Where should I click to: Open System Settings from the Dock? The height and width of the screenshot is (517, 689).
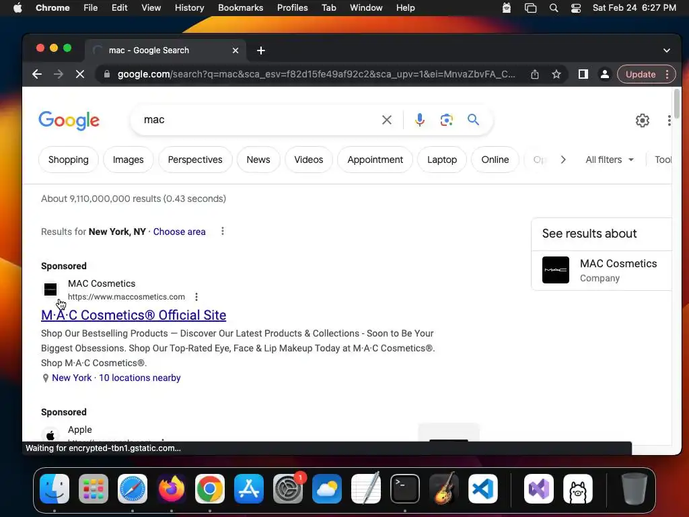click(288, 489)
